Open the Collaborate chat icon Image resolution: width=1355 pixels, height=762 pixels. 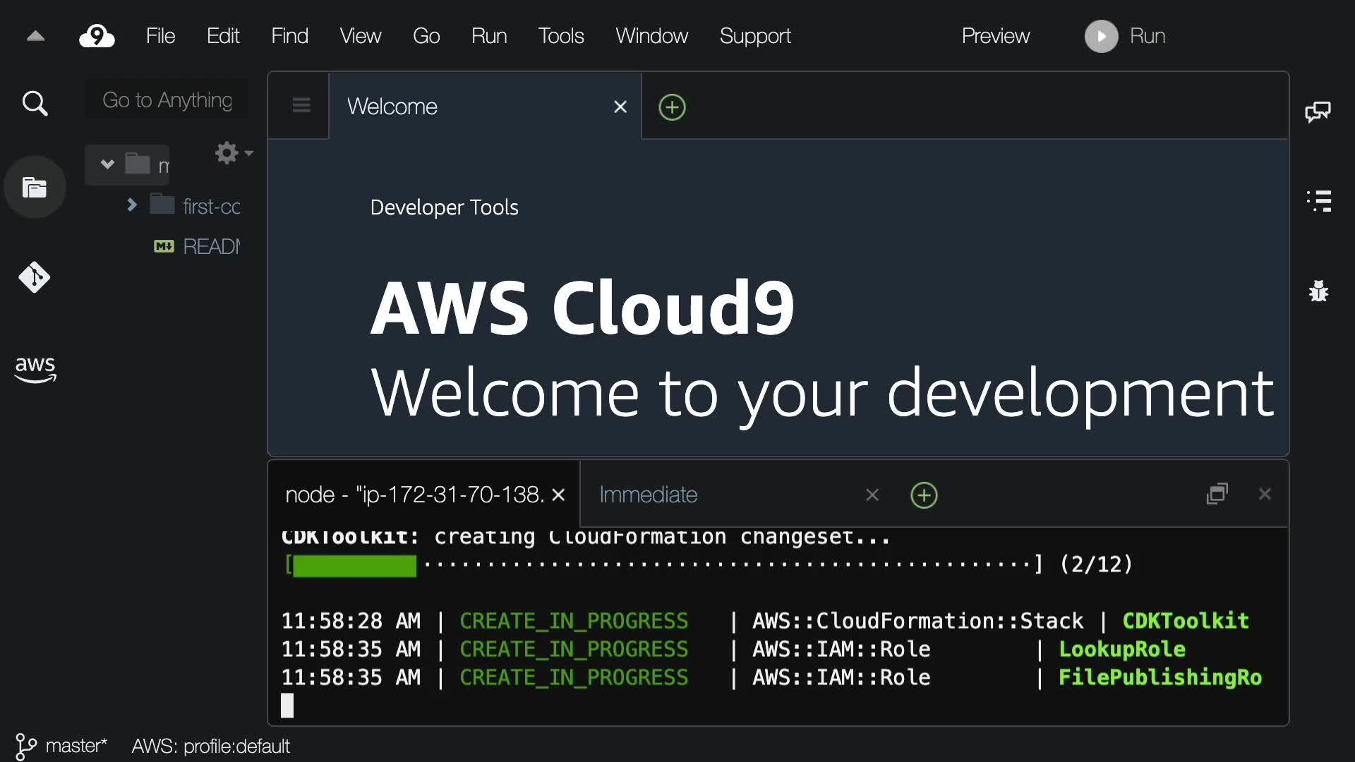pyautogui.click(x=1318, y=111)
